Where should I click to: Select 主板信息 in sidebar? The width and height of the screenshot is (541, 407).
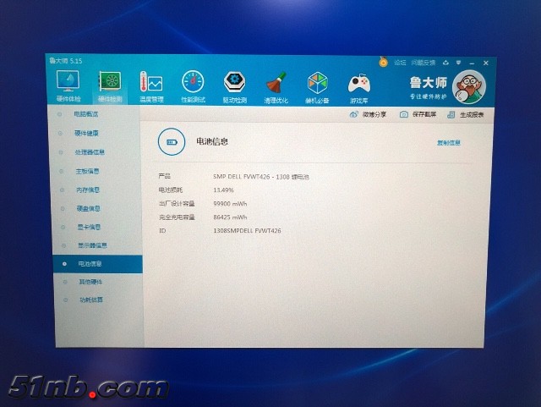click(x=87, y=171)
